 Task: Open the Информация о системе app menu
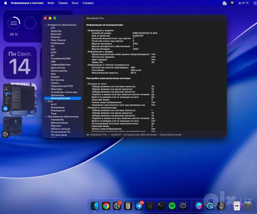tap(27, 3)
